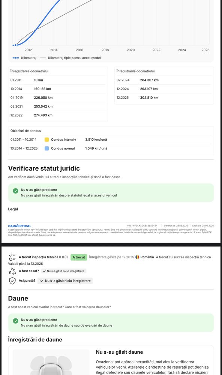Click the green A trecut status badge
This screenshot has height=375, width=222.
79,257
